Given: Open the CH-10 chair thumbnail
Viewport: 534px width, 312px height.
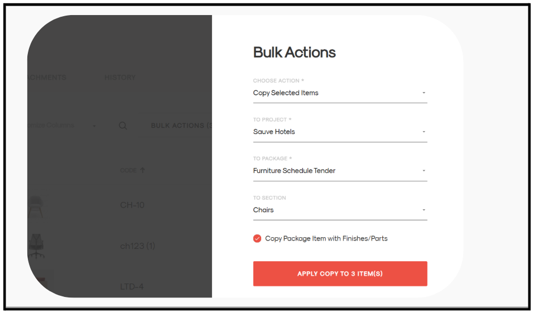Looking at the screenshot, I should click(36, 205).
